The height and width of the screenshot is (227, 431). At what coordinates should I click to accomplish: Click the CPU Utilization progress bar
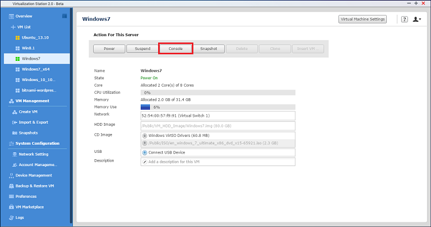point(218,93)
